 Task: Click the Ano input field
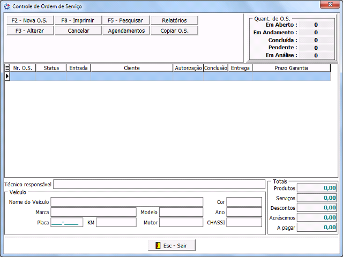pyautogui.click(x=244, y=212)
